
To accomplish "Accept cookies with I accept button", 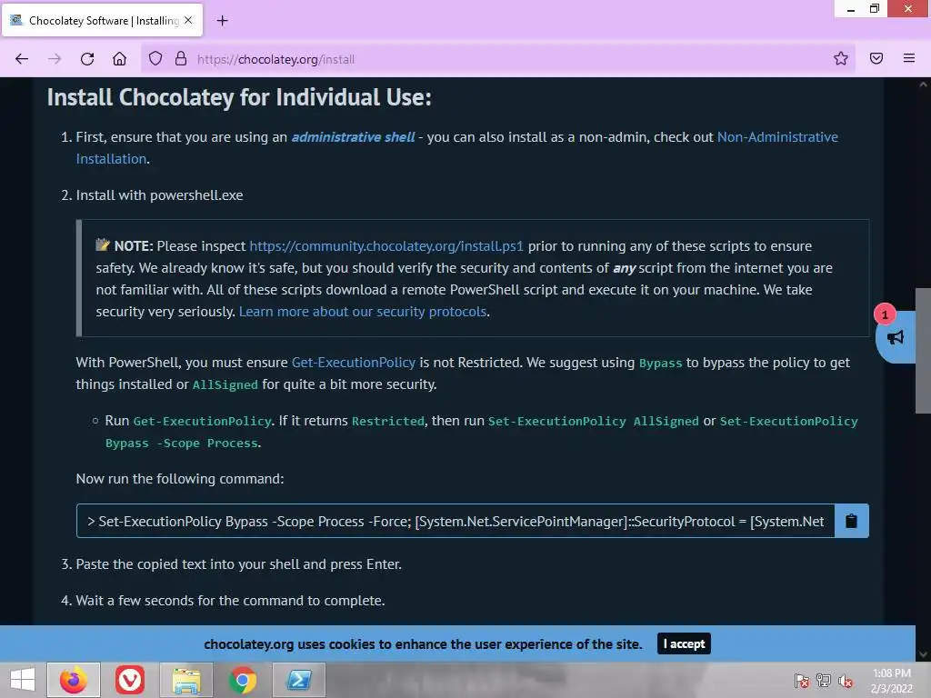I will pos(684,643).
